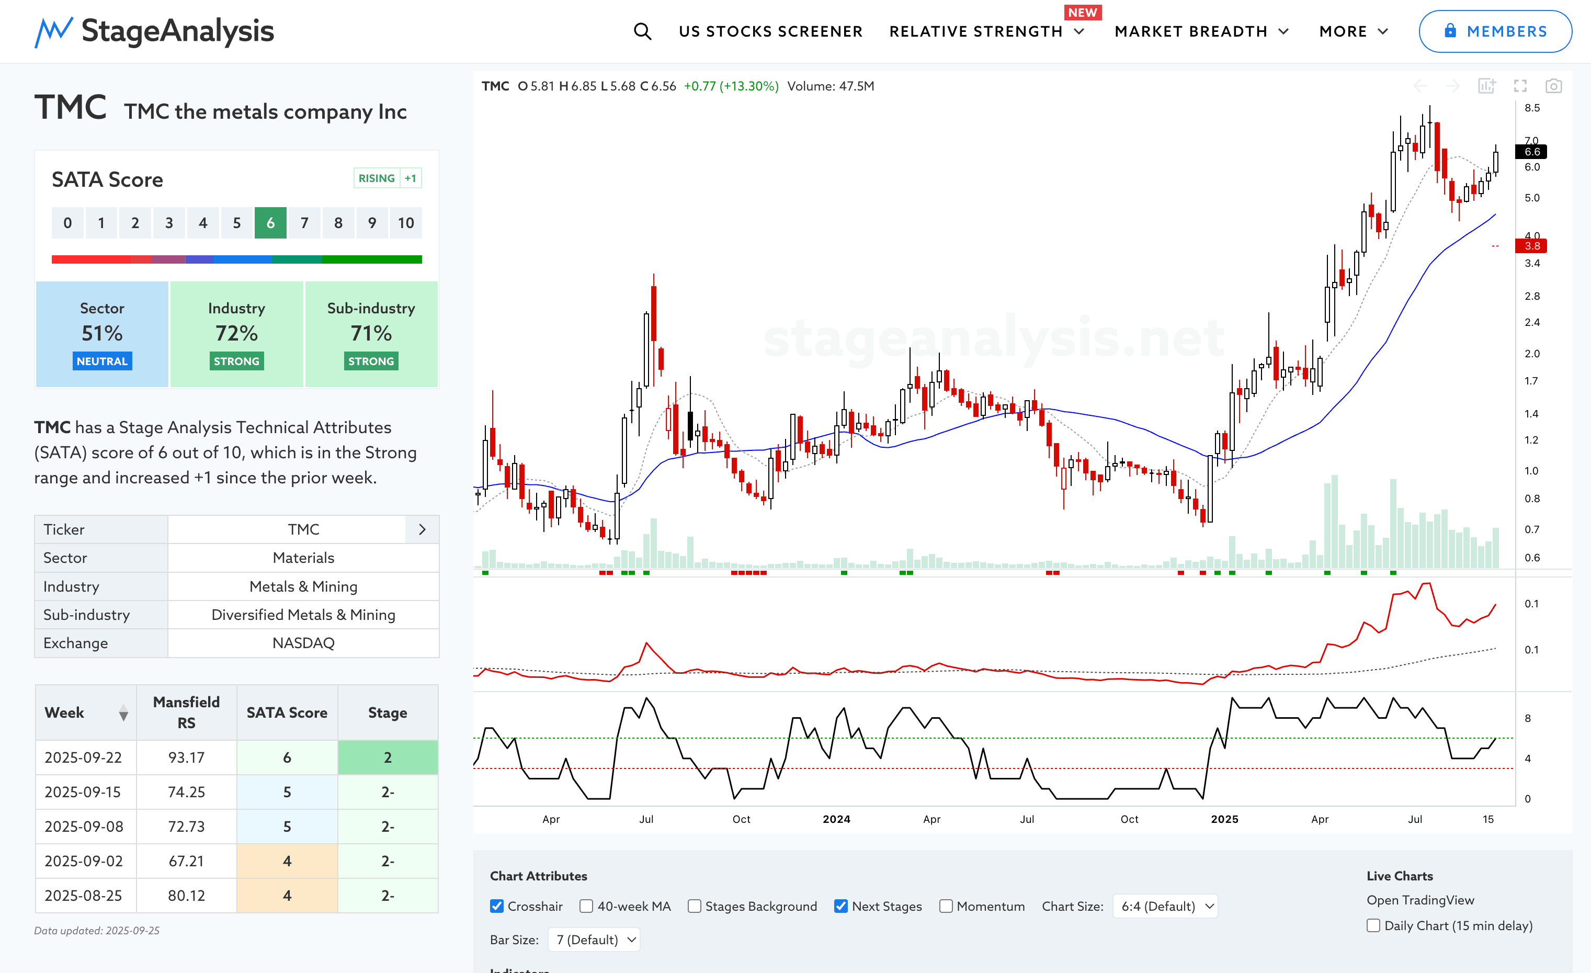The width and height of the screenshot is (1591, 973).
Task: Click the Industry 72% Strong box
Action: point(236,334)
